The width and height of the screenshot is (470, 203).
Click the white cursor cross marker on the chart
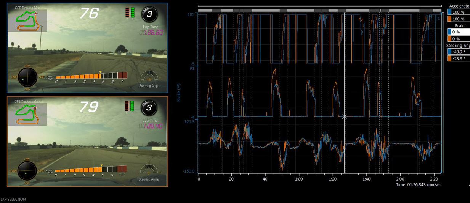coord(344,117)
